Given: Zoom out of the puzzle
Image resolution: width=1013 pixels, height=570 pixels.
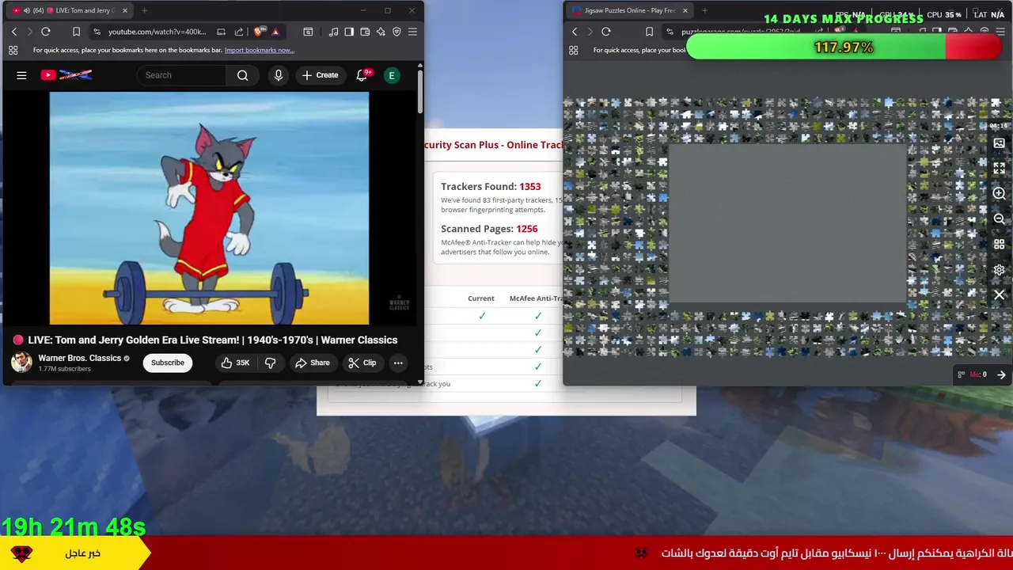Looking at the screenshot, I should pyautogui.click(x=999, y=219).
